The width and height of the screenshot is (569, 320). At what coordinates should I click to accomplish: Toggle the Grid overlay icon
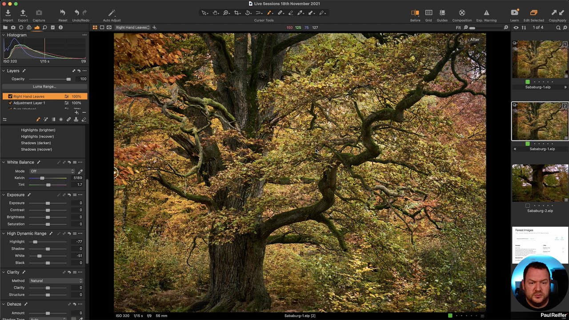429,13
